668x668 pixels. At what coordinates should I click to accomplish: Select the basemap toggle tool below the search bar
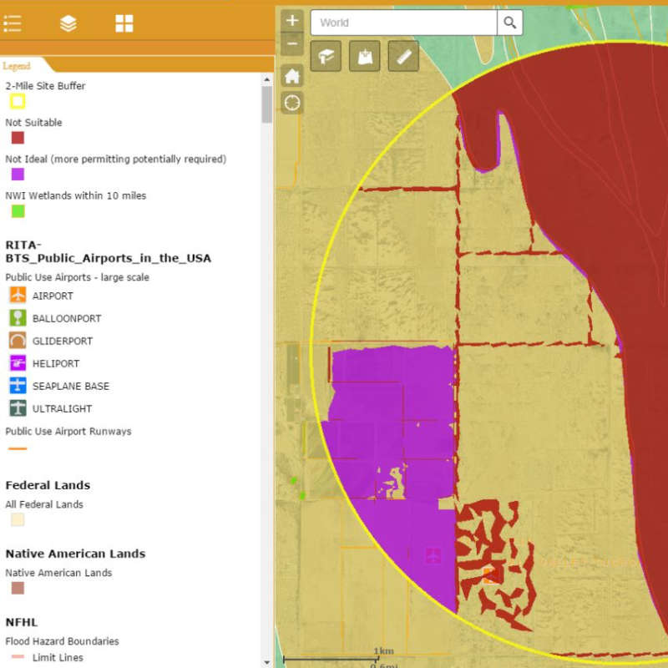pos(325,56)
